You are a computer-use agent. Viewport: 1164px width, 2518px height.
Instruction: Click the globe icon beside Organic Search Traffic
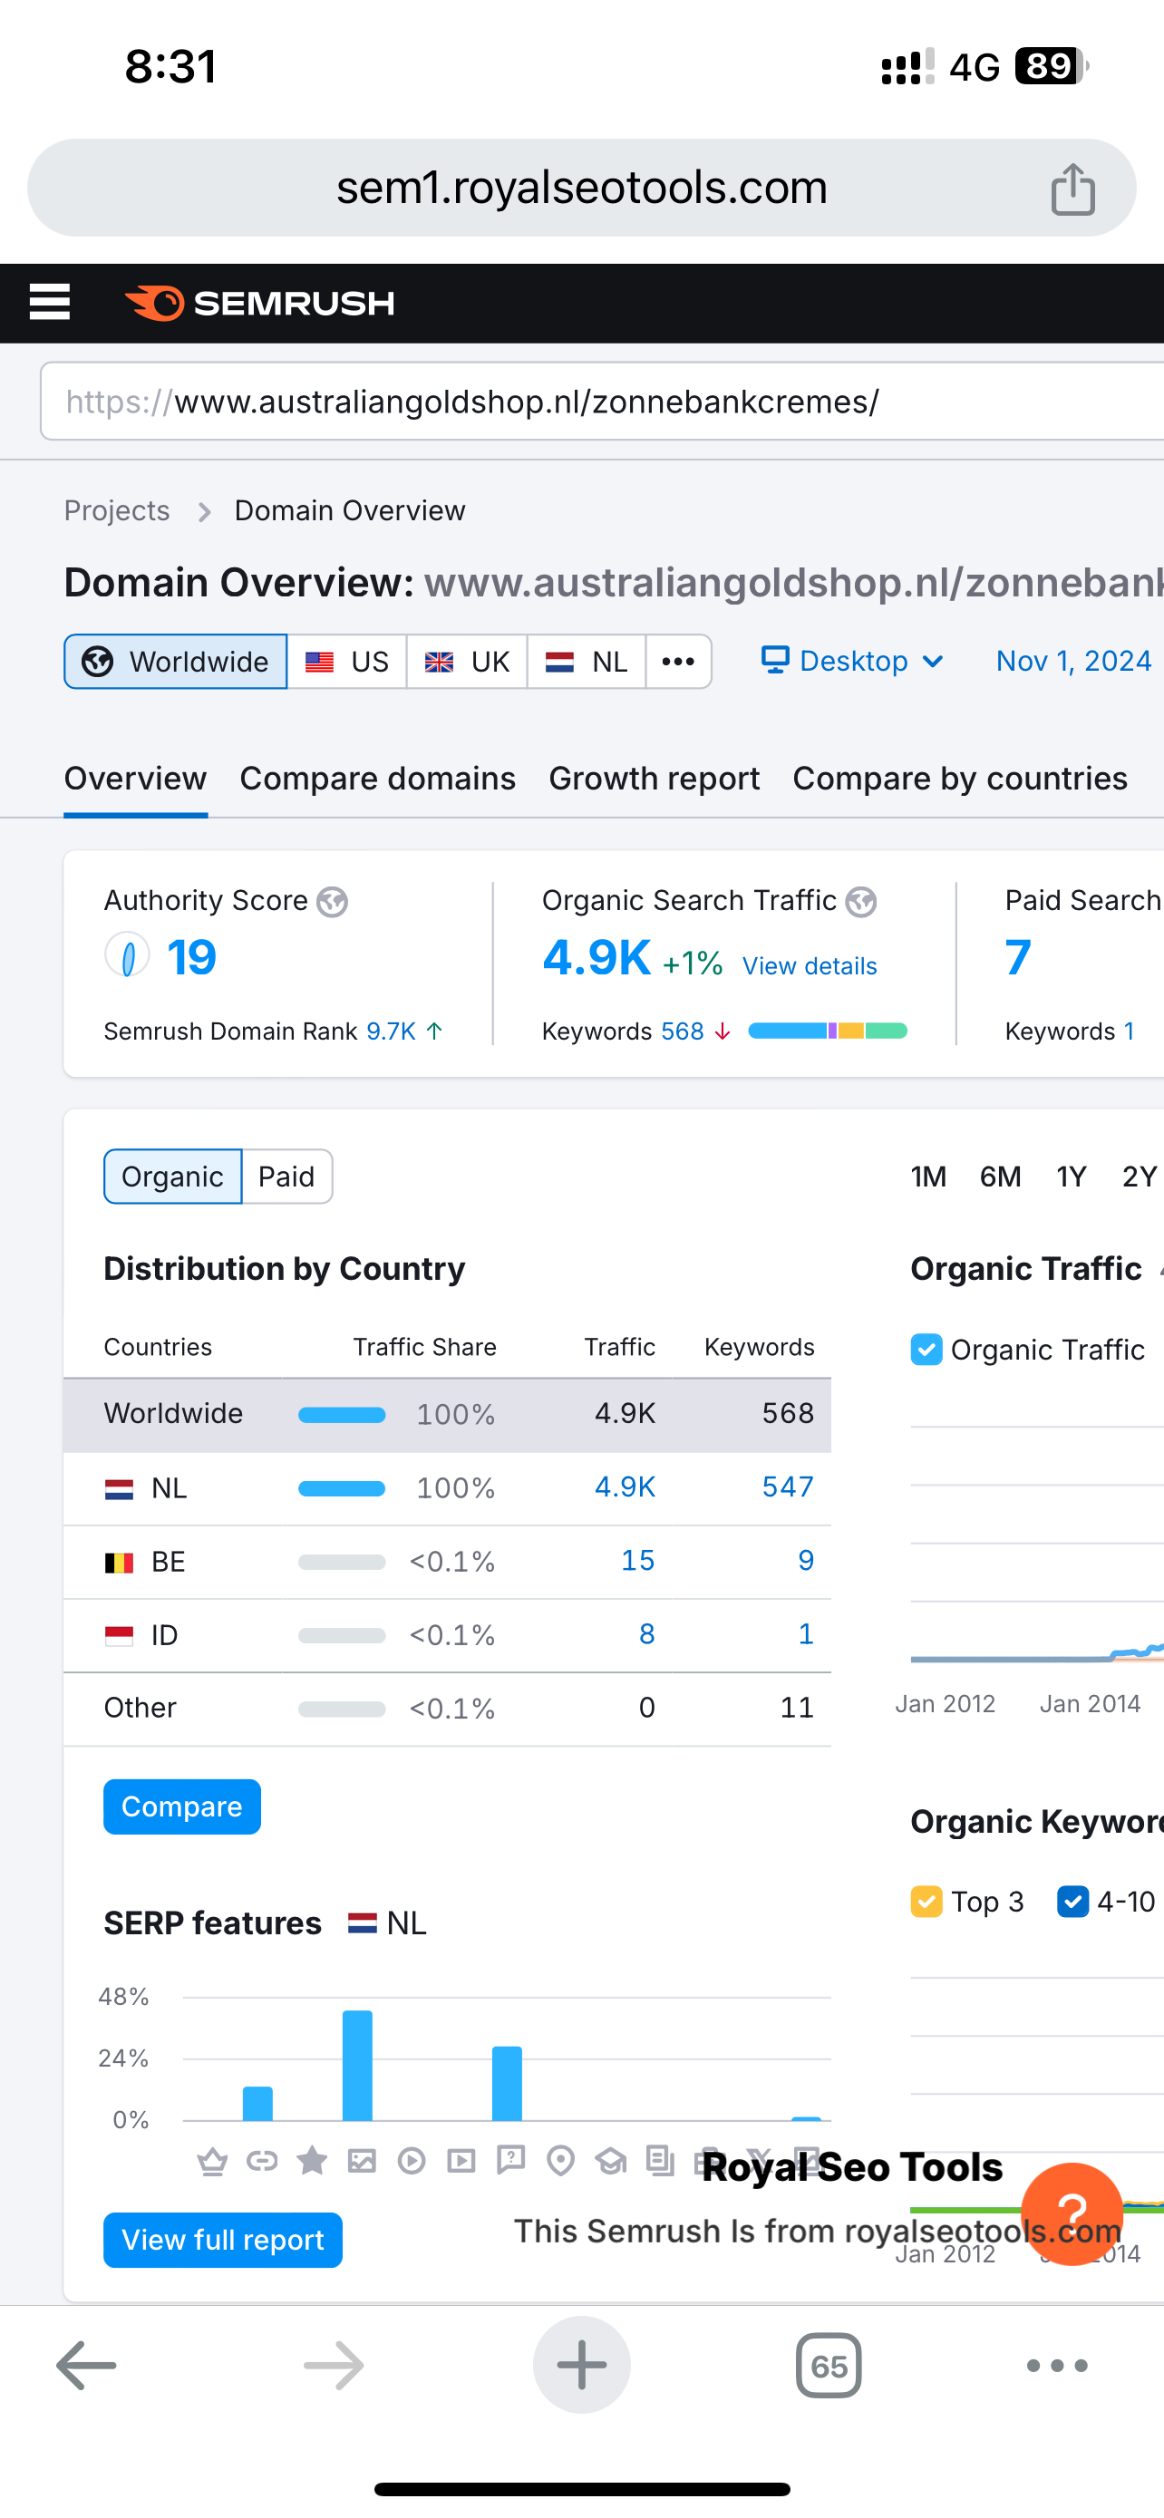[861, 901]
